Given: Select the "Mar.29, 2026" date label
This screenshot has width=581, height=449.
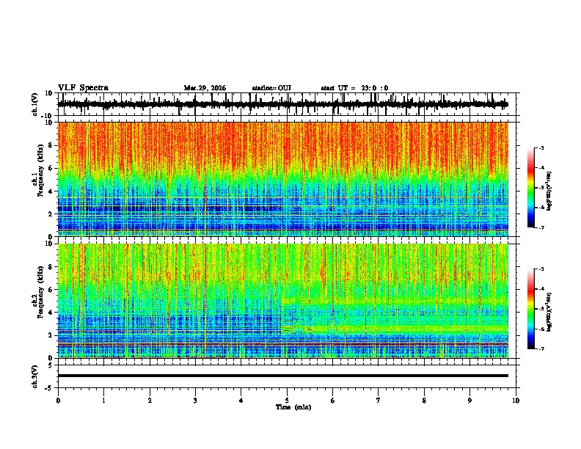Looking at the screenshot, I should tap(205, 88).
